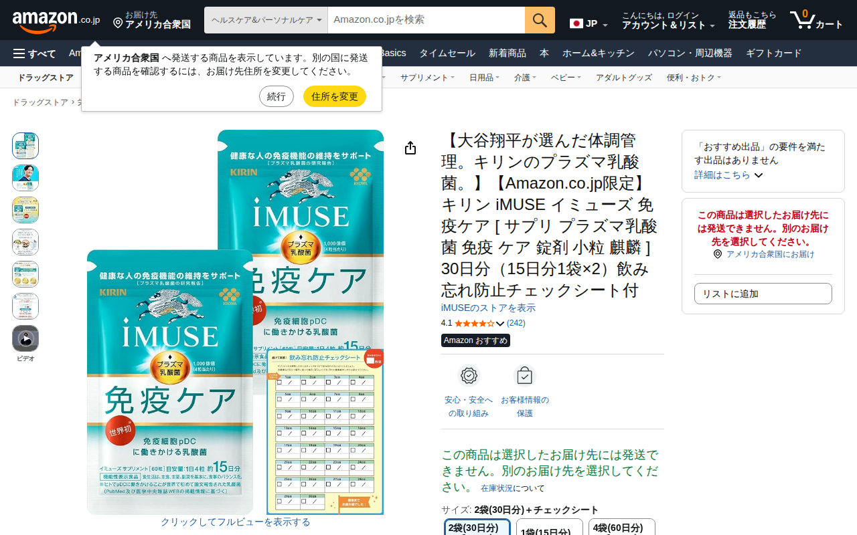Viewport: 857px width, 535px height.
Task: Expand 詳細はこちら chevron
Action: pyautogui.click(x=759, y=175)
